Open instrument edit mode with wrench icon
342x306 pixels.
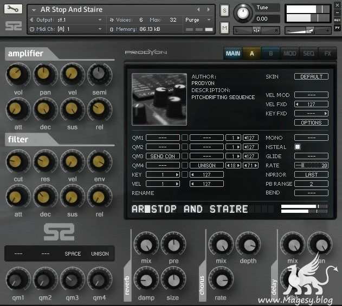pos(13,9)
